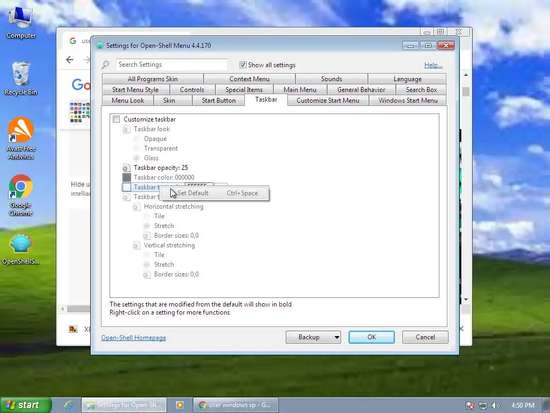Click the Cancel button

(x=425, y=337)
